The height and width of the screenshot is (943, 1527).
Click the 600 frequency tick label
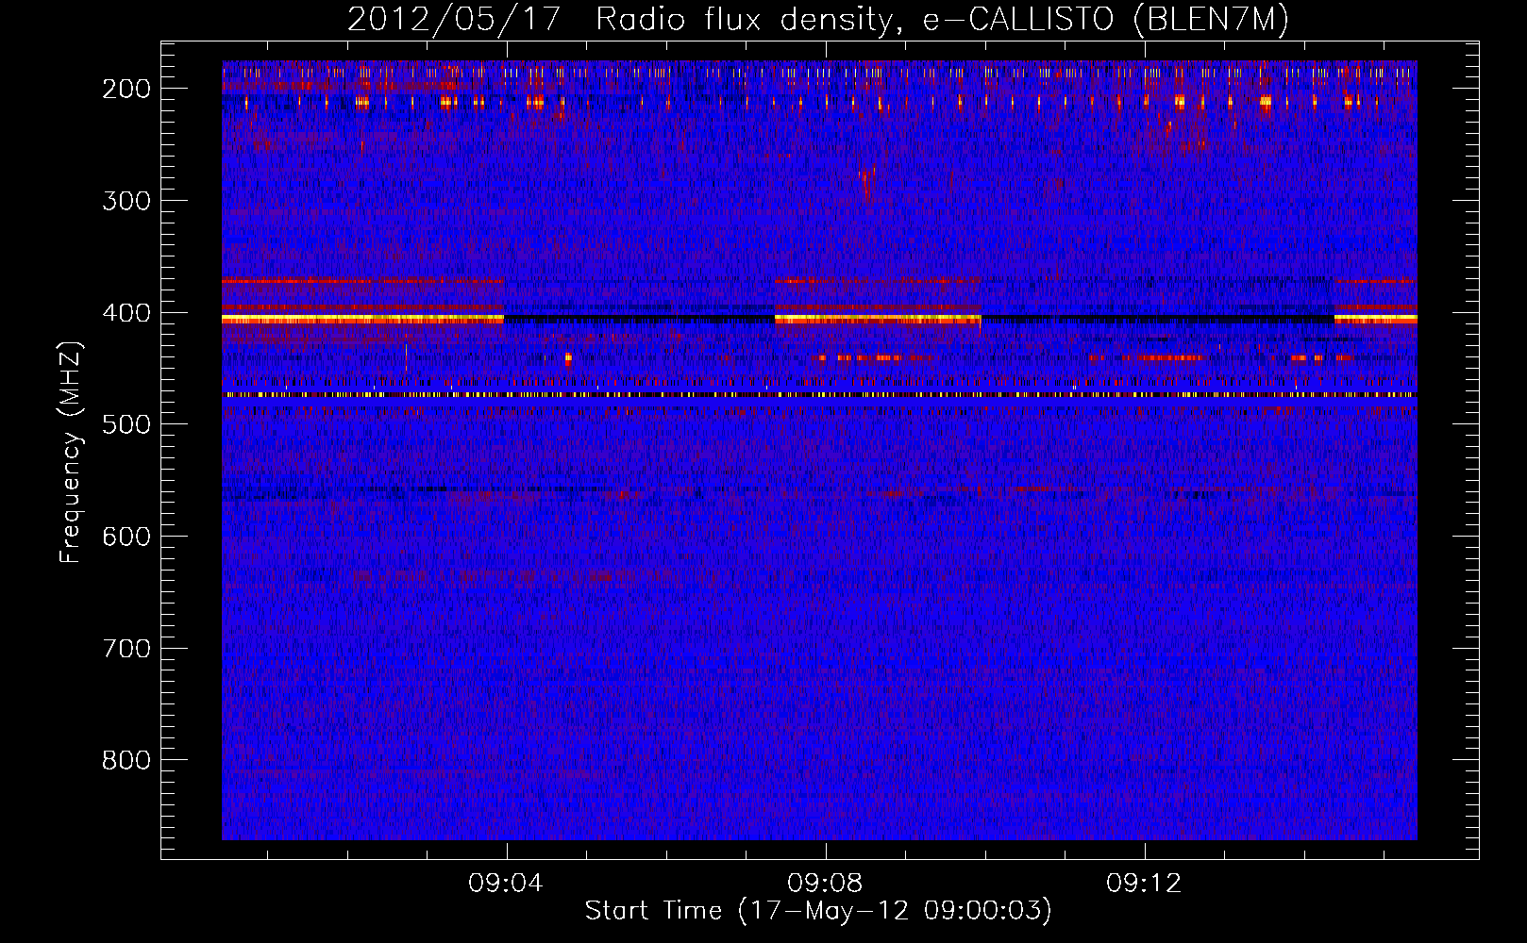(x=126, y=537)
